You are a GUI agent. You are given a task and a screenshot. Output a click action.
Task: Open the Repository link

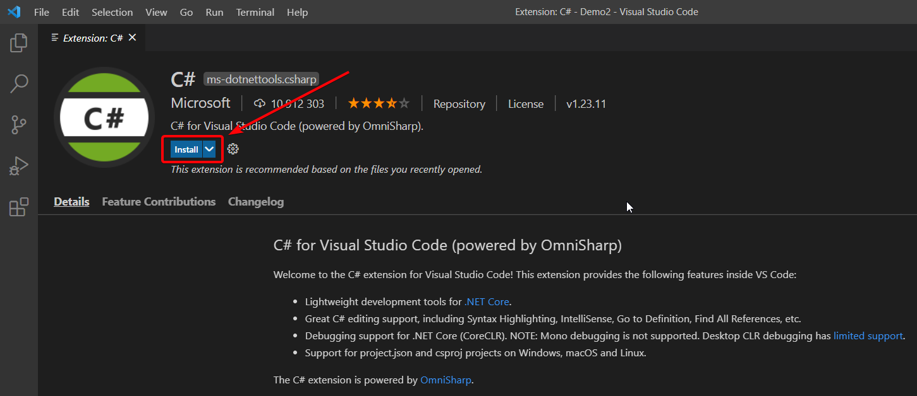(x=459, y=103)
